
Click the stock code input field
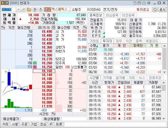pos(9,9)
